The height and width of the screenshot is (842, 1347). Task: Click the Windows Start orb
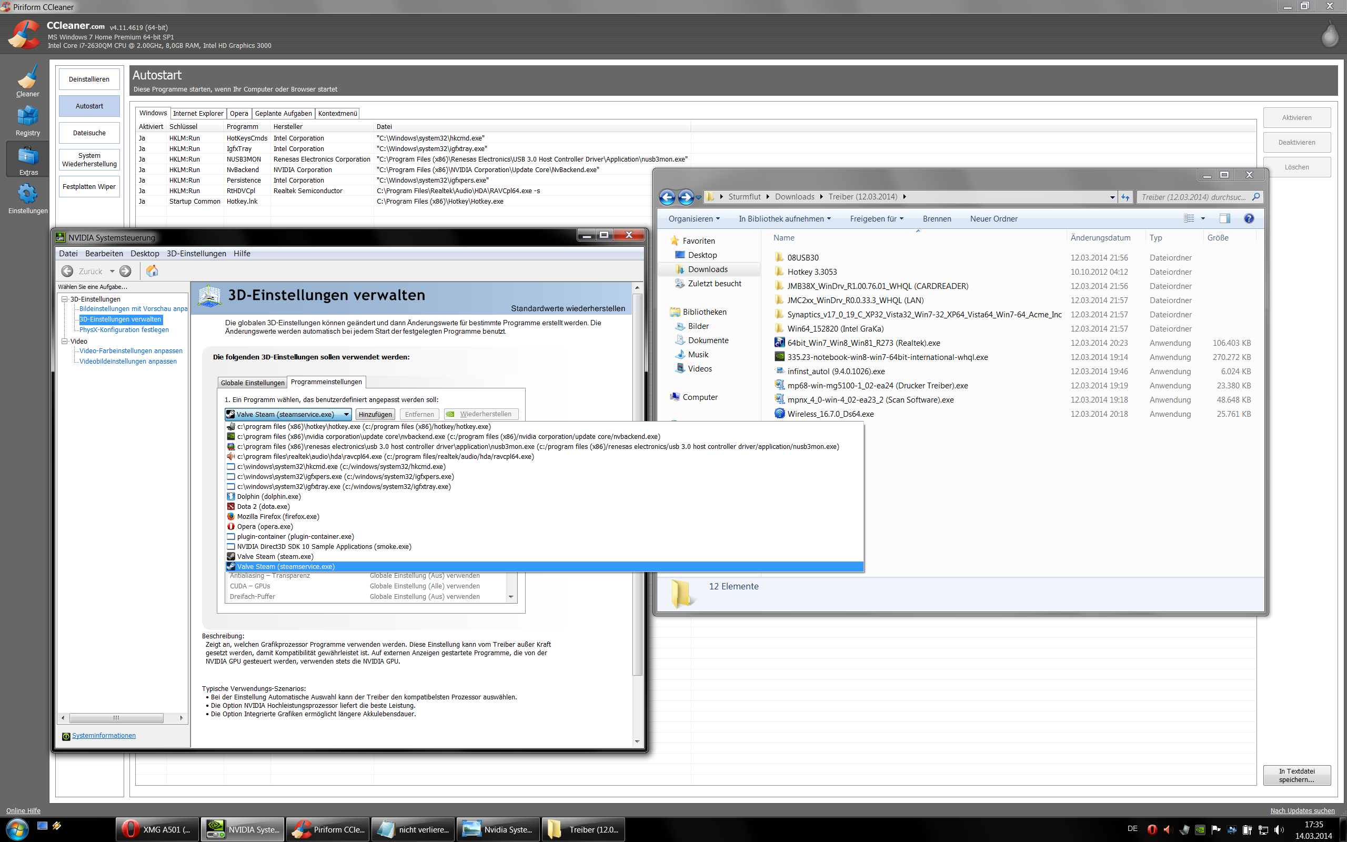point(17,829)
